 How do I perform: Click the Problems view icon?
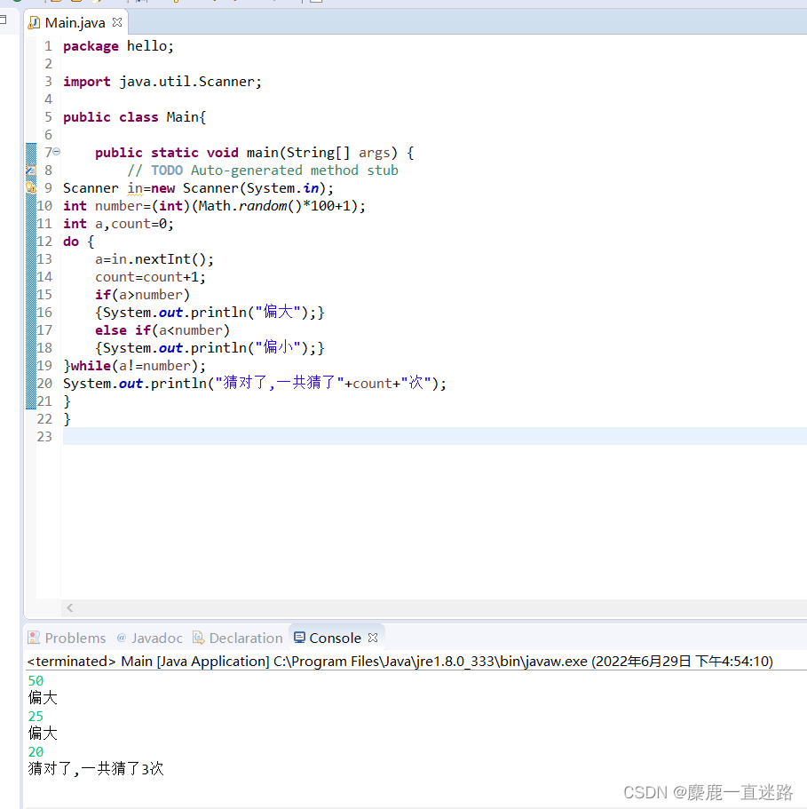tap(34, 638)
